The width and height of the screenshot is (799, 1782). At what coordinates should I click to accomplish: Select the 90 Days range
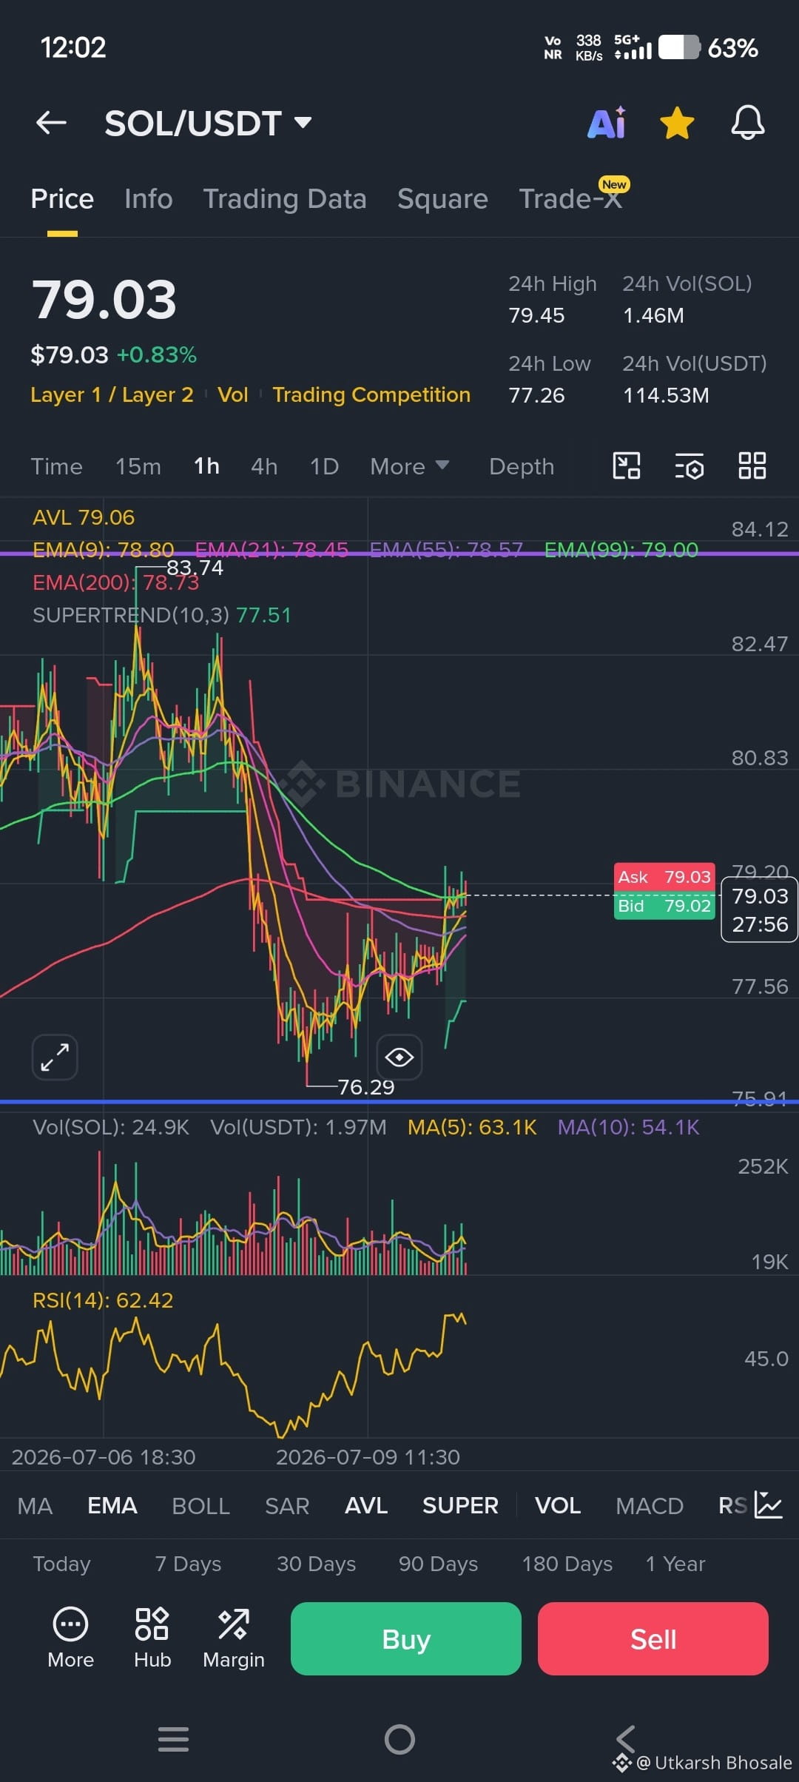(x=438, y=1564)
